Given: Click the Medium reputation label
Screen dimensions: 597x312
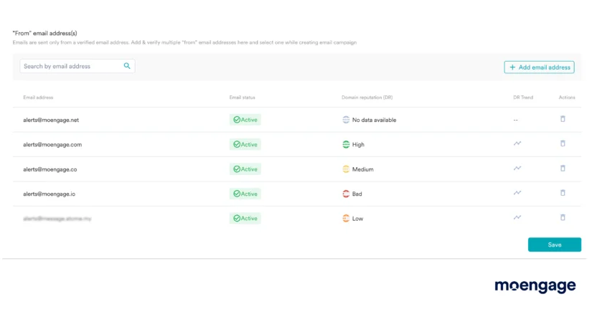Looking at the screenshot, I should click(363, 169).
